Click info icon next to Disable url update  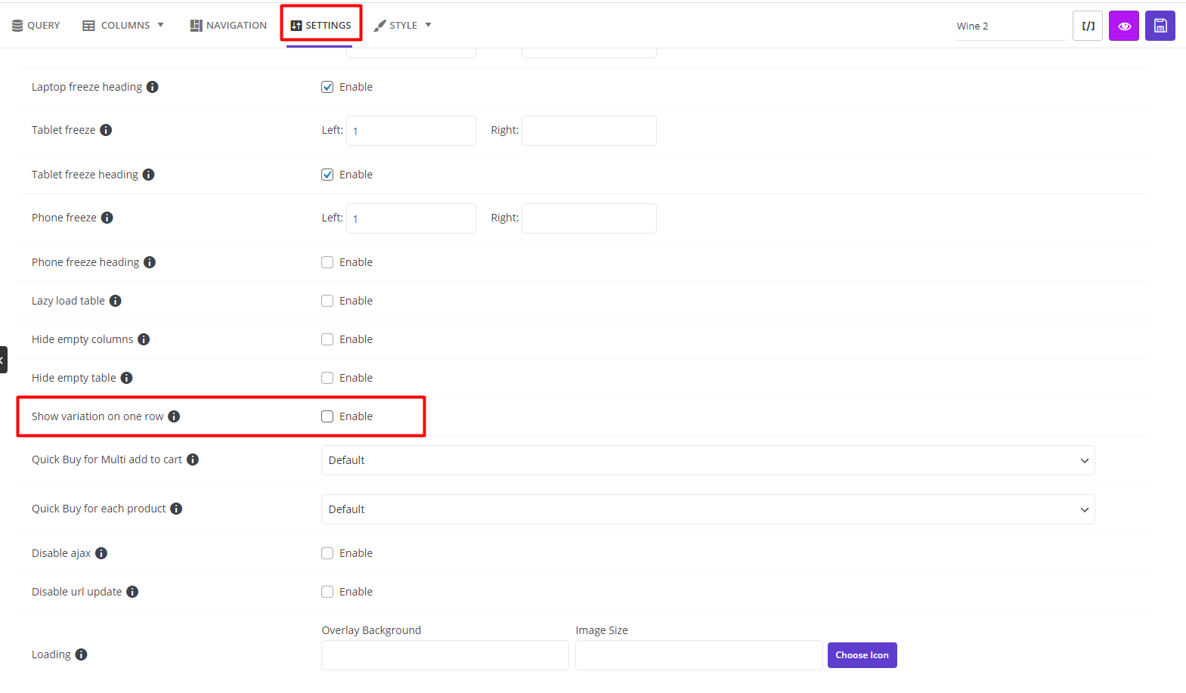pos(132,592)
